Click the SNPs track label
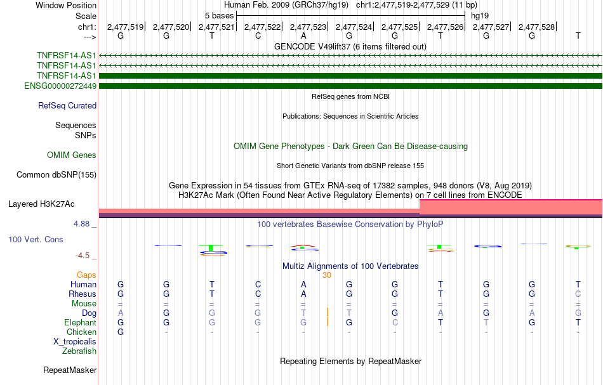 (86, 135)
